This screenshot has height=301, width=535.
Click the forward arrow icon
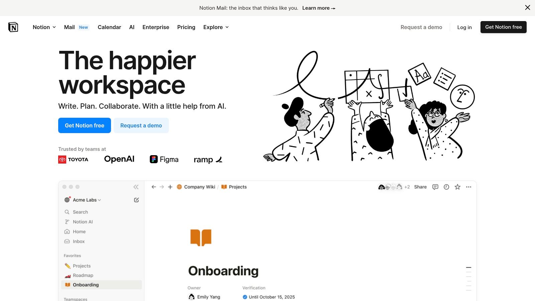click(162, 187)
